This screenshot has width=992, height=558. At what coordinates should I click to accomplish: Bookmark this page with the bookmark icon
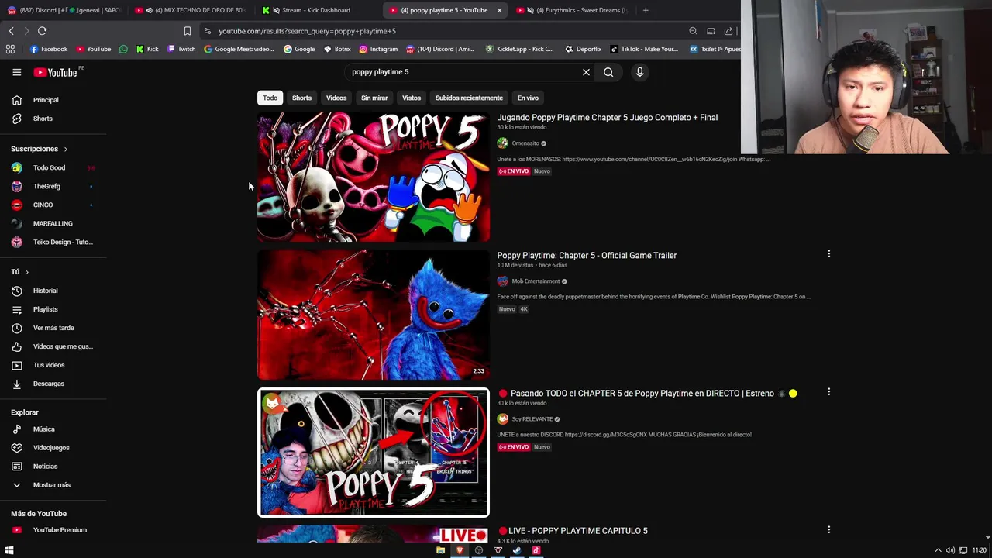[187, 31]
